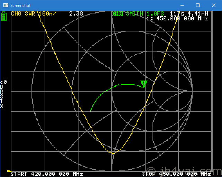The image size is (222, 177).
Task: Minimize the Screenshot window
Action: [x=182, y=6]
